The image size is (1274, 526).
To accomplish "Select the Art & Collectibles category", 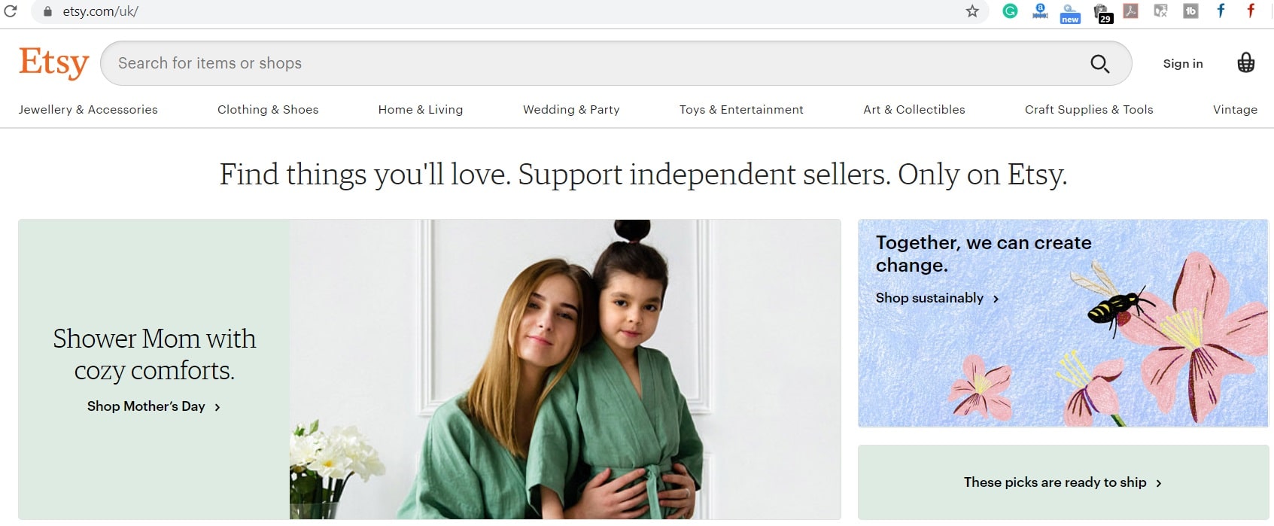I will (x=914, y=110).
